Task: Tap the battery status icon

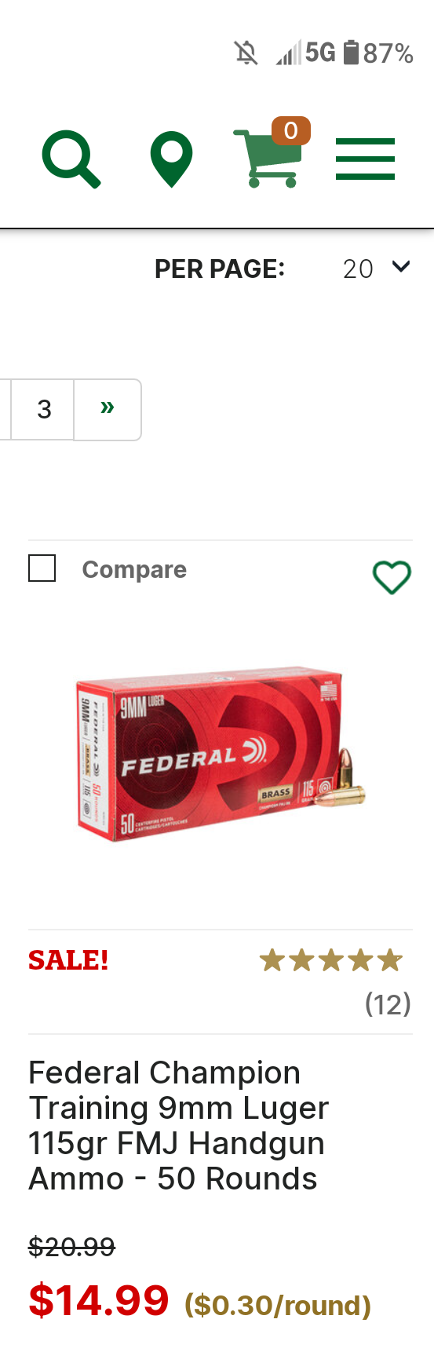Action: pos(352,53)
